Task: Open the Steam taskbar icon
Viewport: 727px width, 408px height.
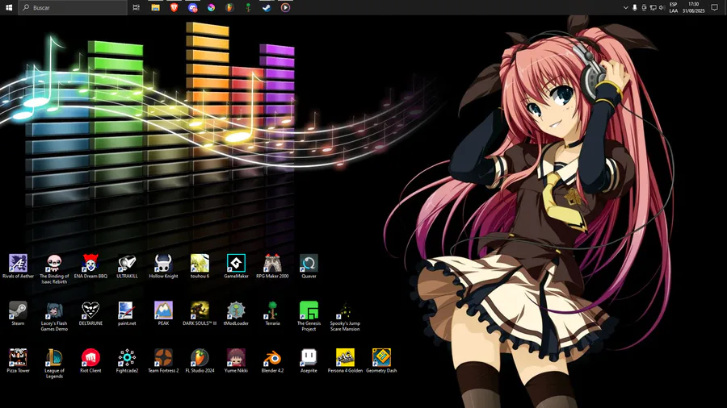Action: pyautogui.click(x=267, y=7)
